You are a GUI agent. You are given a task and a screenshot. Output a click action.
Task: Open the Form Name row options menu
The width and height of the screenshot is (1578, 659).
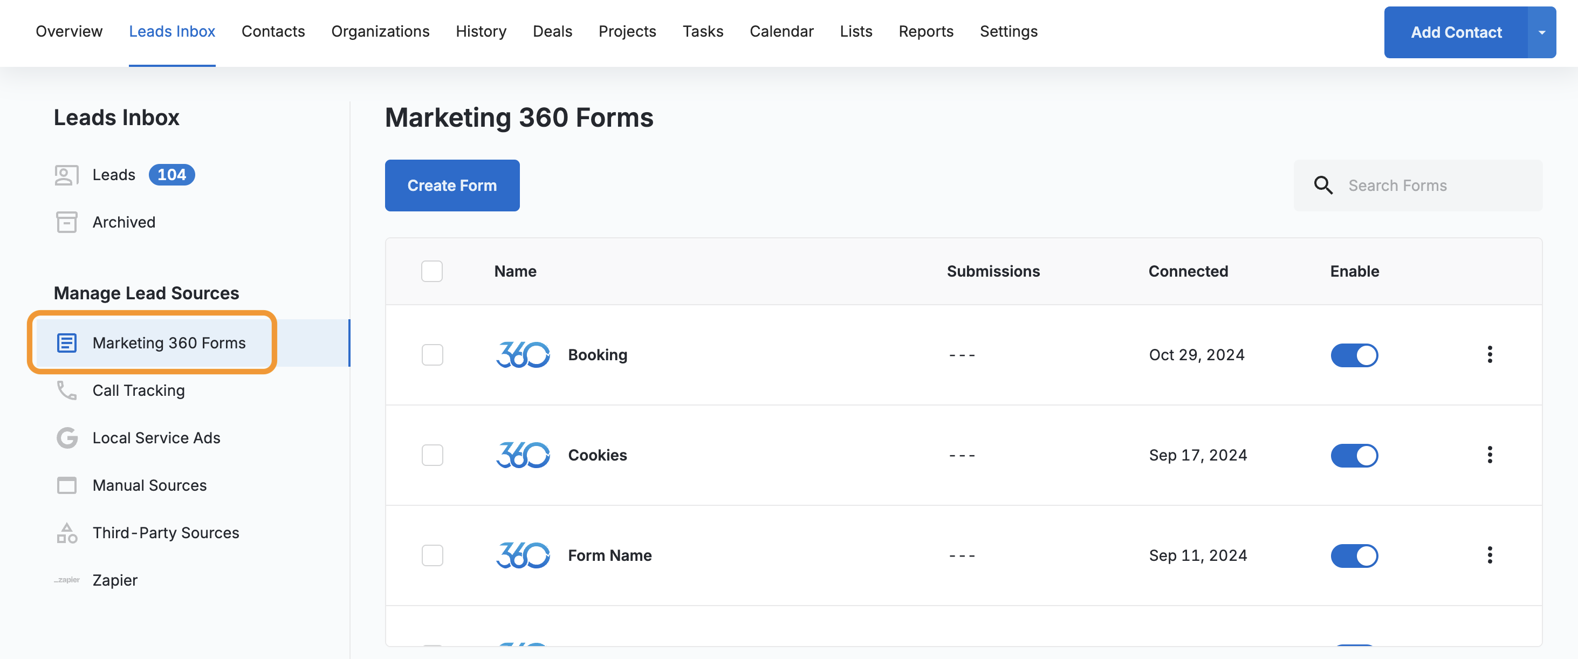(x=1489, y=555)
